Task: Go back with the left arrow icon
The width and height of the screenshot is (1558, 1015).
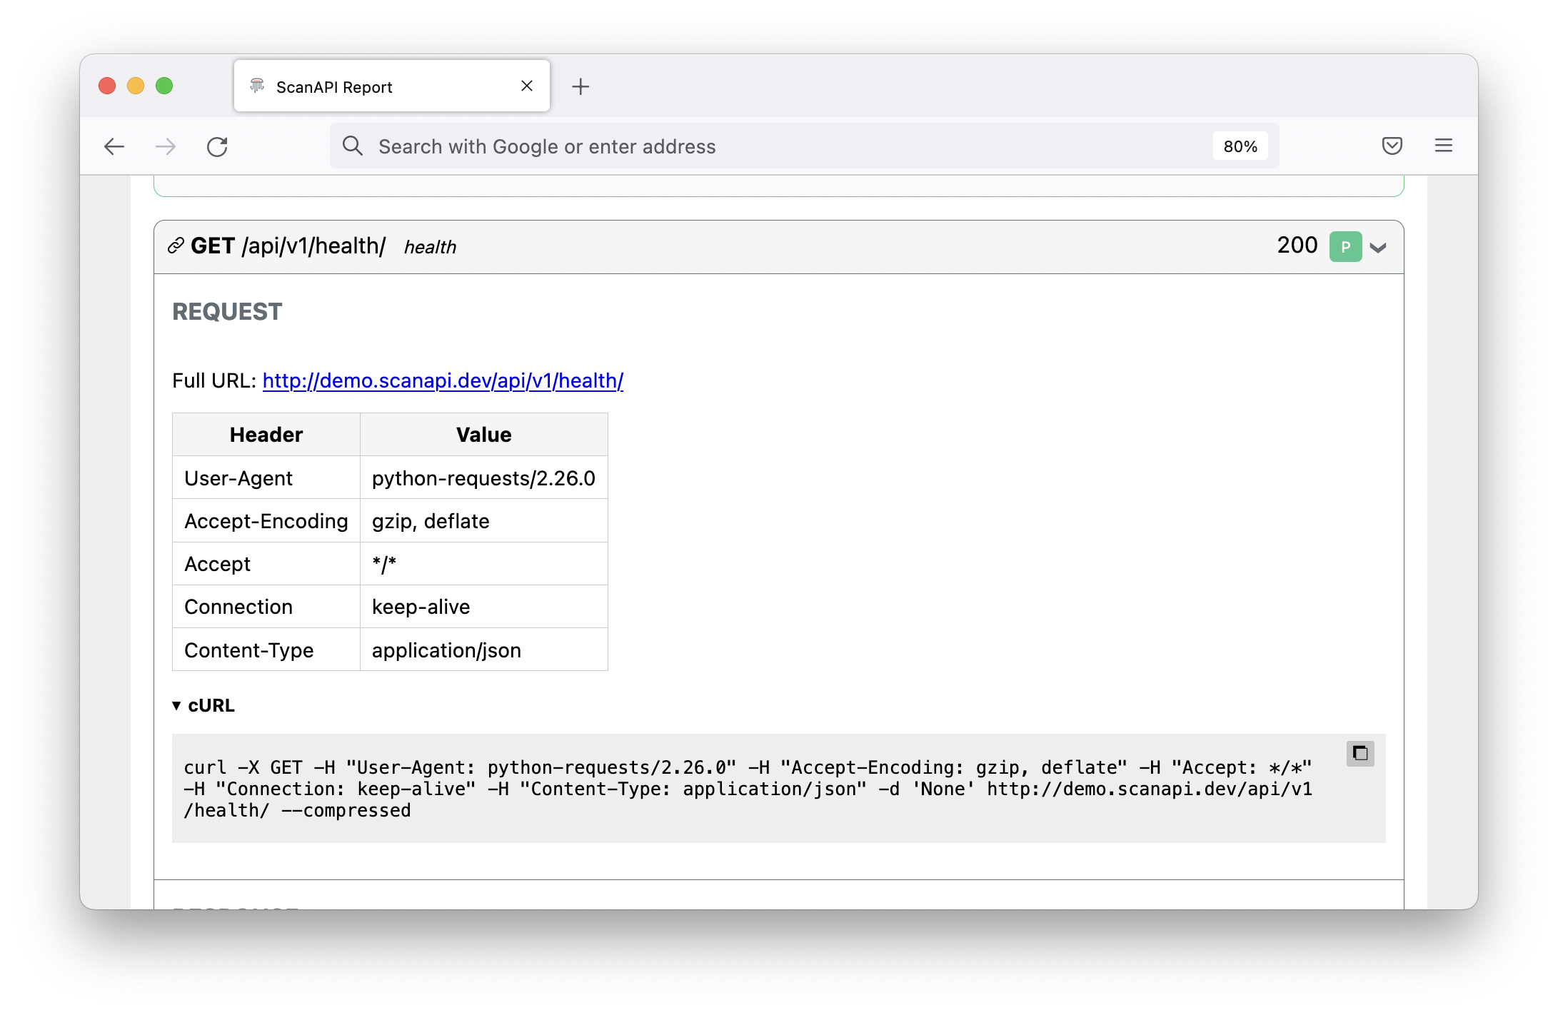Action: 114,147
